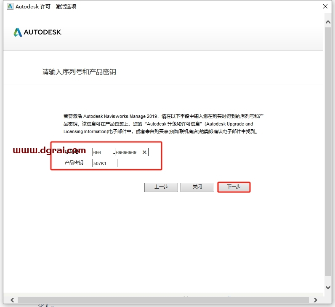Focus the serial number prefix field 666
Image resolution: width=335 pixels, height=307 pixels.
pyautogui.click(x=103, y=152)
